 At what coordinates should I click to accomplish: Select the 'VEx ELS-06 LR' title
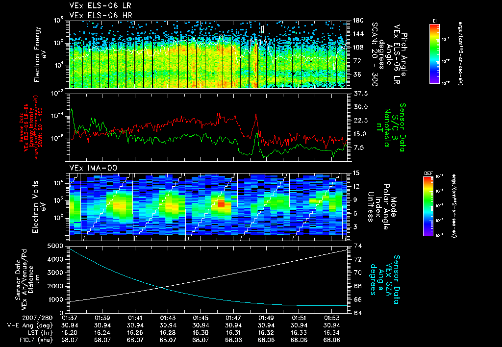[100, 6]
